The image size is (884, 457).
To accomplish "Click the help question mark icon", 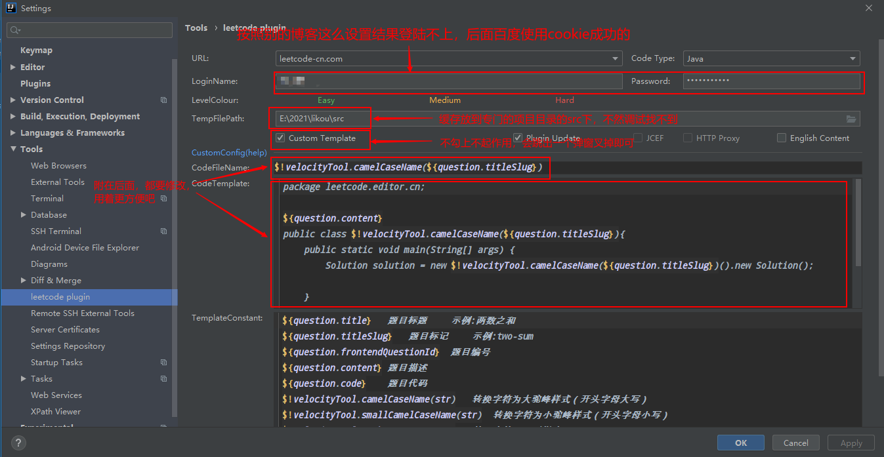I will tap(17, 443).
